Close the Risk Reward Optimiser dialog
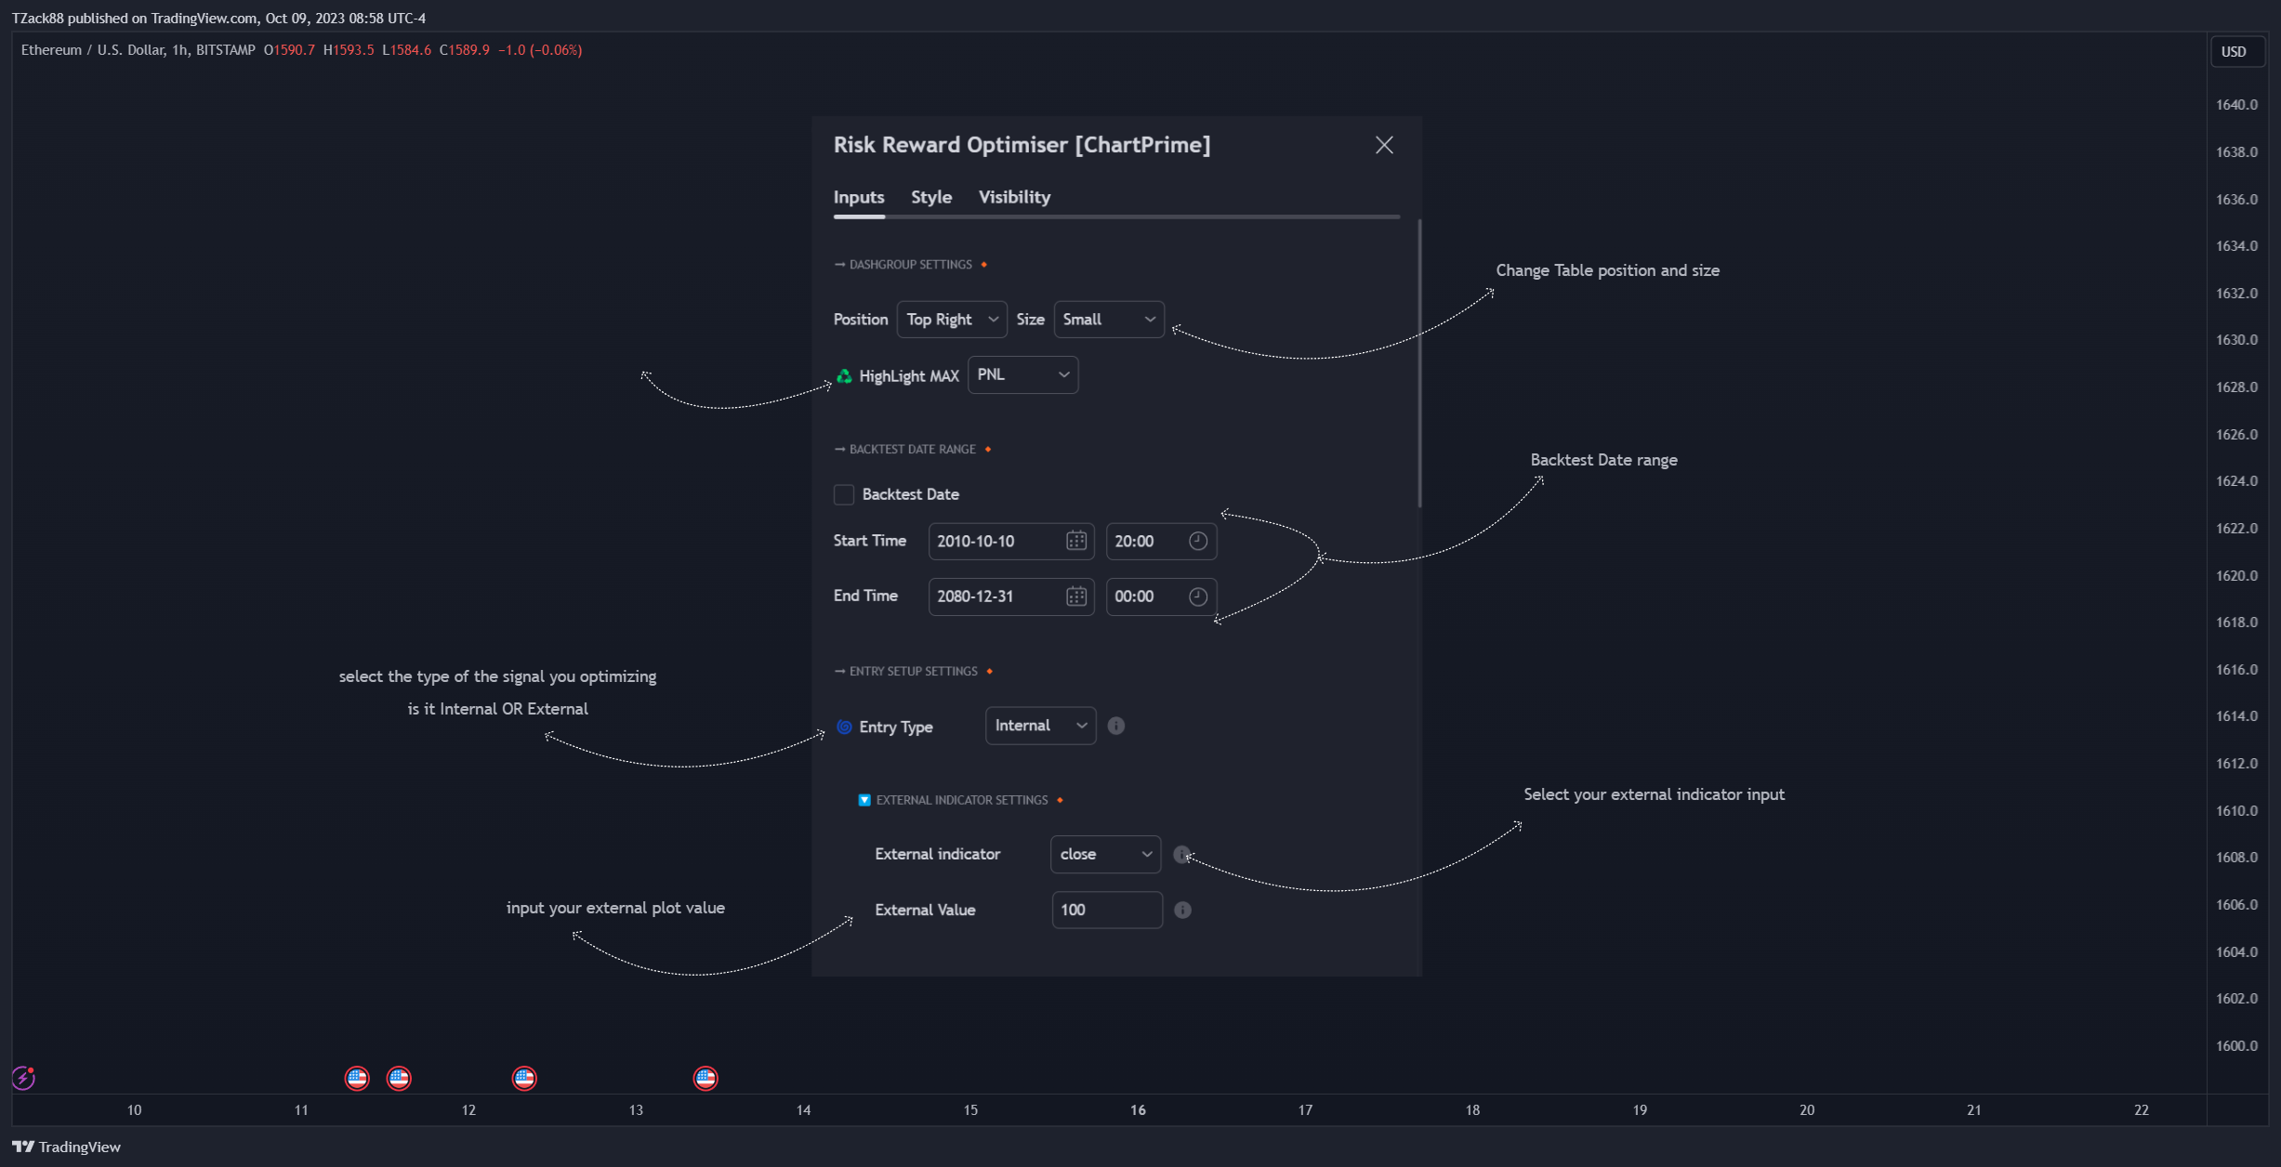 [1384, 145]
